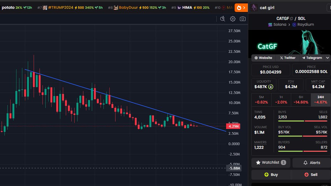Click the 0.0000 price axis label
This screenshot has height=186, width=331.
[x=234, y=144]
